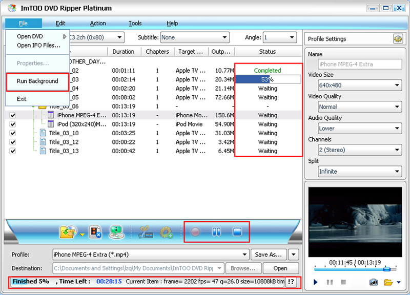The width and height of the screenshot is (410, 295).
Task: Open Profile Settings gear icon
Action: pyautogui.click(x=398, y=39)
